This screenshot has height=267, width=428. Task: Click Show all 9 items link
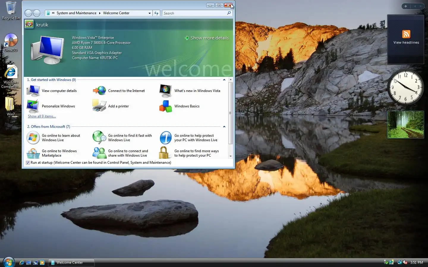click(x=42, y=116)
